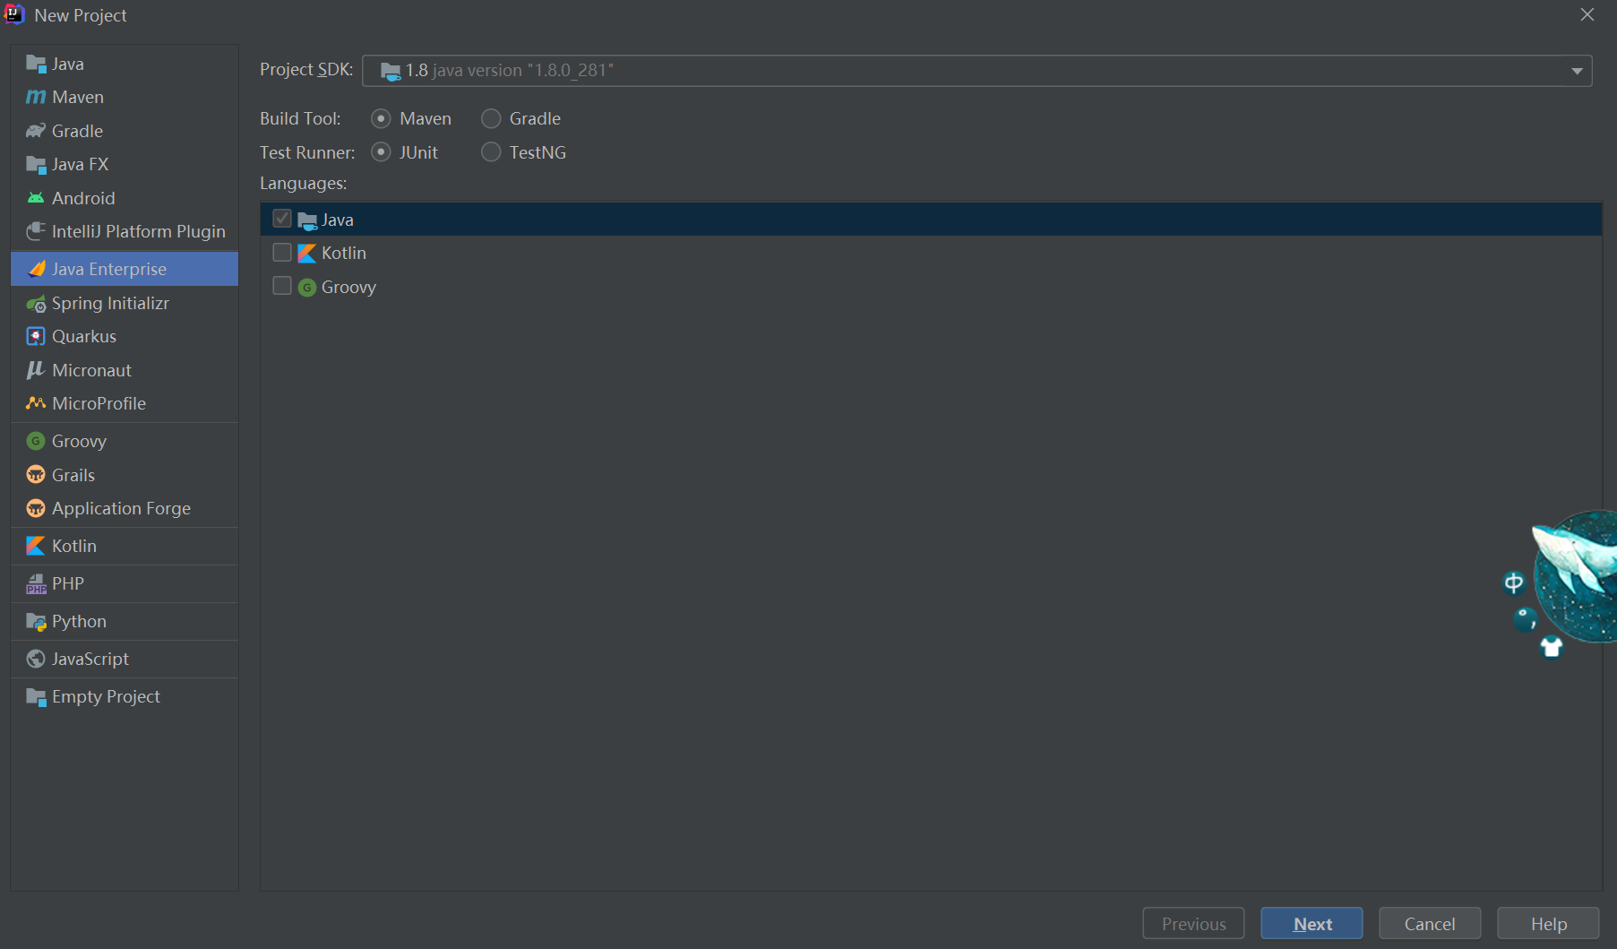Click the 'Python' label
This screenshot has width=1617, height=949.
79,621
